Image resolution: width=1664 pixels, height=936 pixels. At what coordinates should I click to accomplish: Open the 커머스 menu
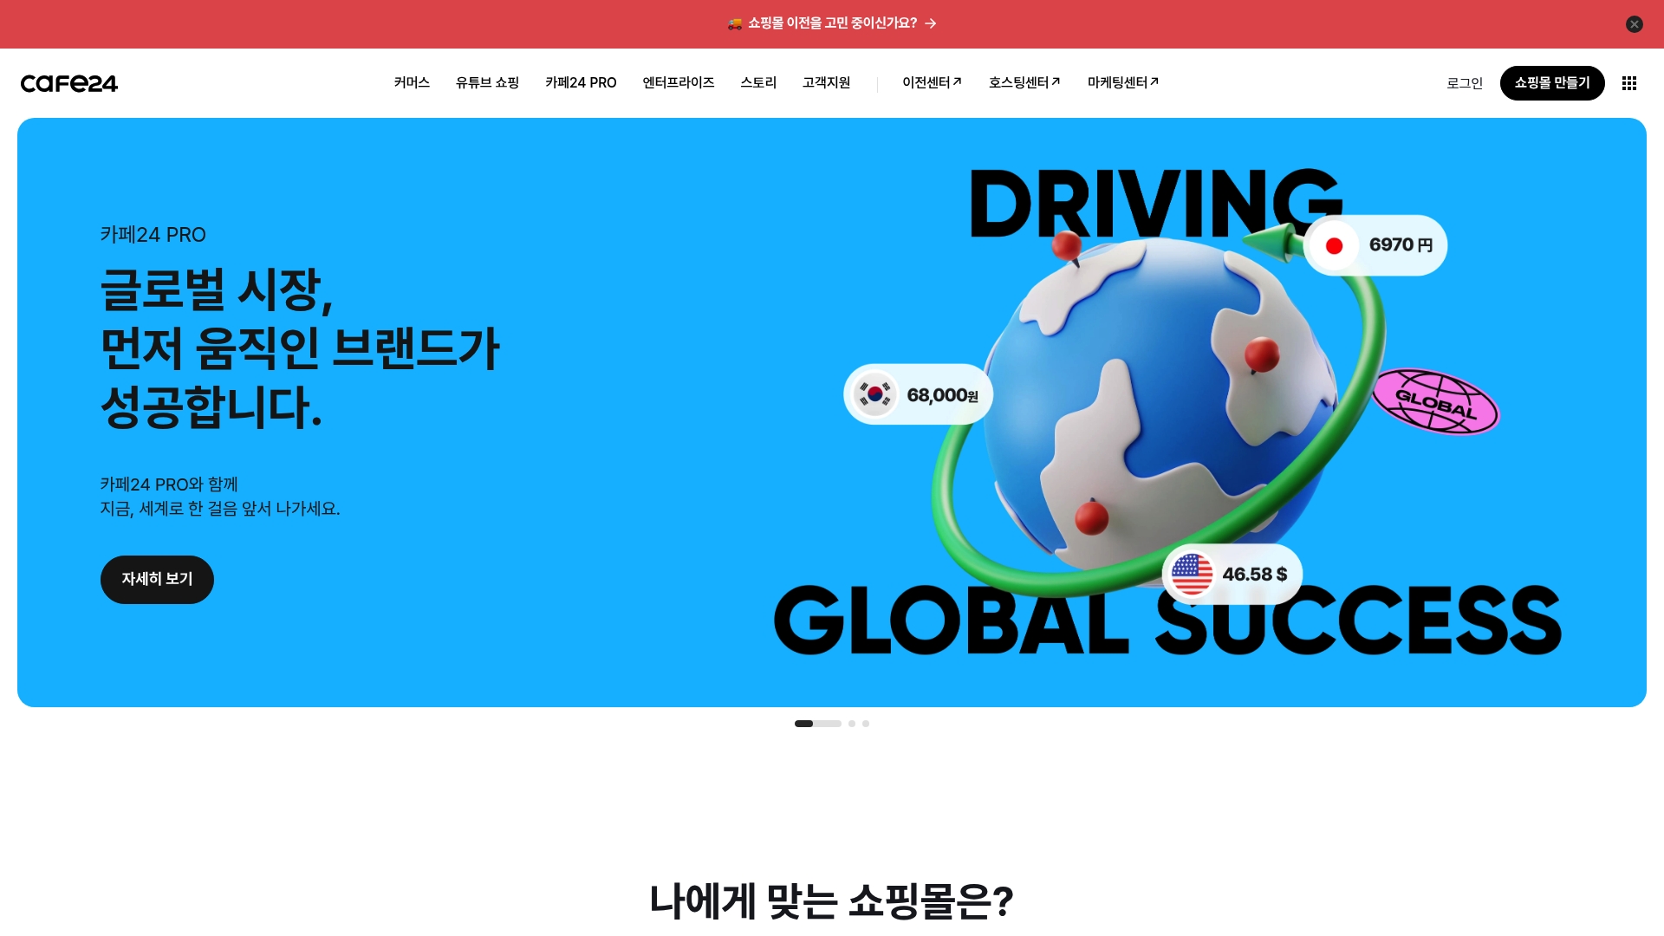412,82
